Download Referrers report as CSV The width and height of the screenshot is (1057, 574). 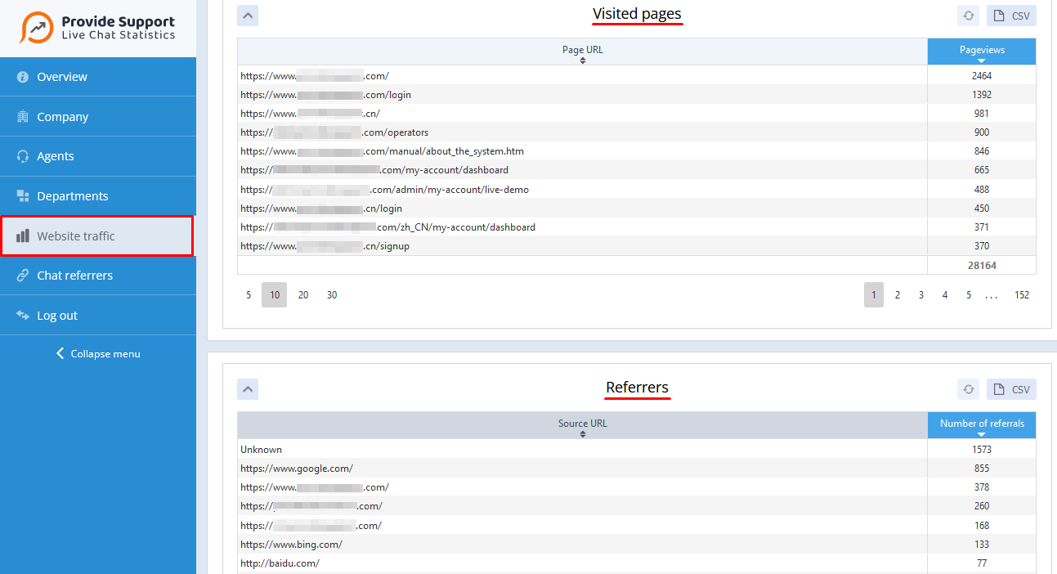1011,388
